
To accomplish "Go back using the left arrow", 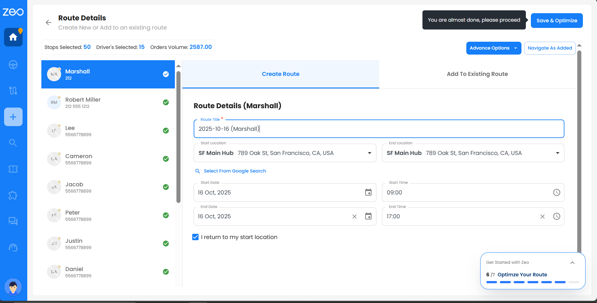I will click(x=49, y=22).
